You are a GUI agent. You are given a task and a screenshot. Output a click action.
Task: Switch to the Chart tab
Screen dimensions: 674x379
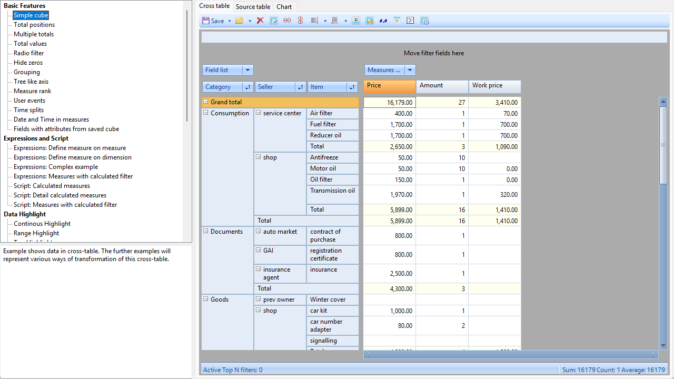(284, 7)
